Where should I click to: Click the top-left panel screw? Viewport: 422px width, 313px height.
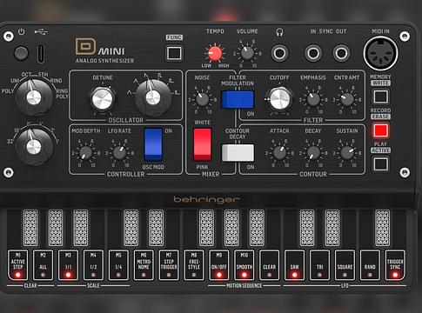pyautogui.click(x=8, y=37)
